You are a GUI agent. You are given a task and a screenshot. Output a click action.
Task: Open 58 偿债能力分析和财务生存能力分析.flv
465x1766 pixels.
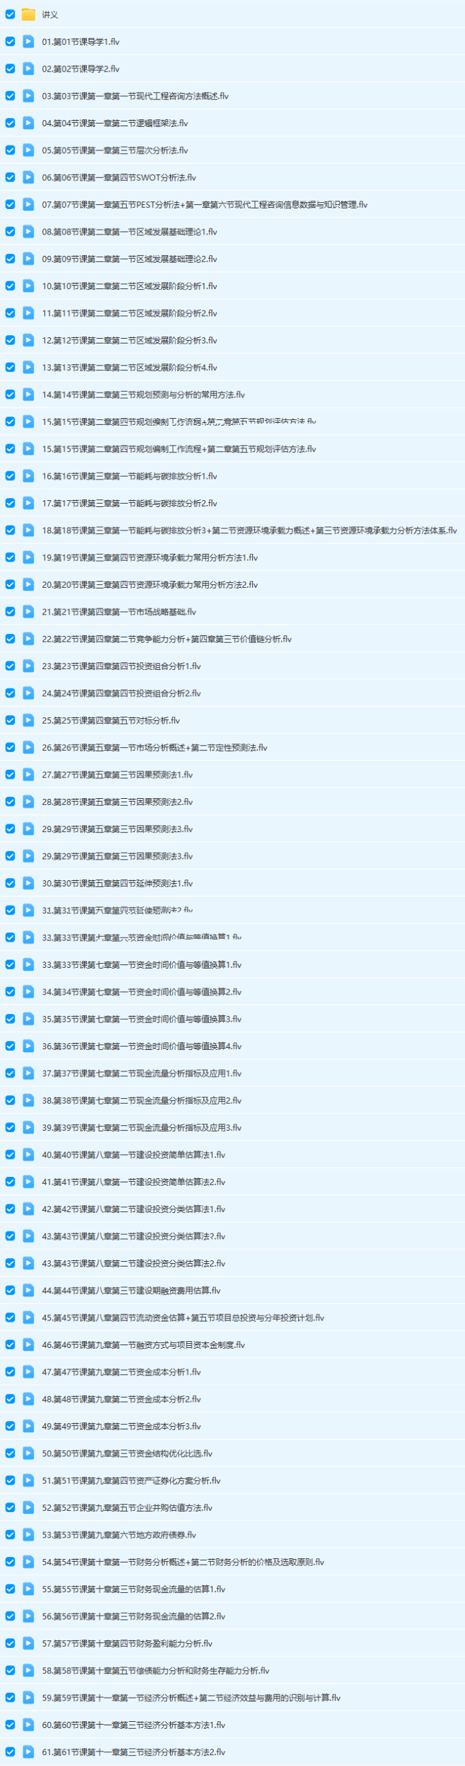point(155,1671)
